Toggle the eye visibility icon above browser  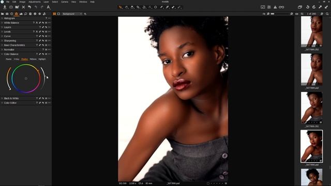coord(297,14)
